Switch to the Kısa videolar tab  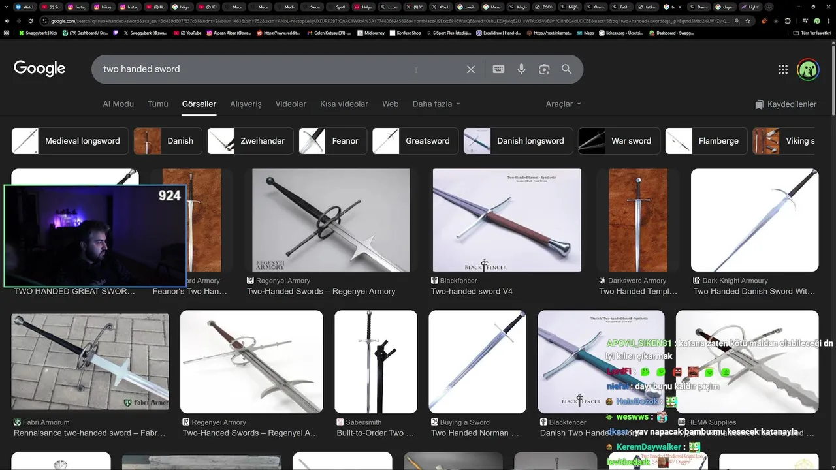pos(344,104)
